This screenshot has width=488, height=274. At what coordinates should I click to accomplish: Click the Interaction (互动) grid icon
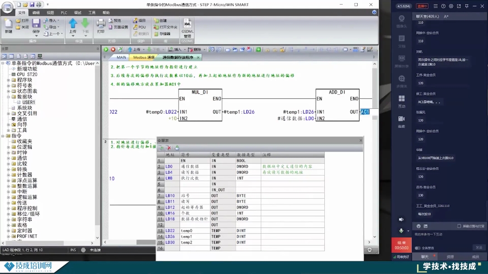(x=402, y=98)
